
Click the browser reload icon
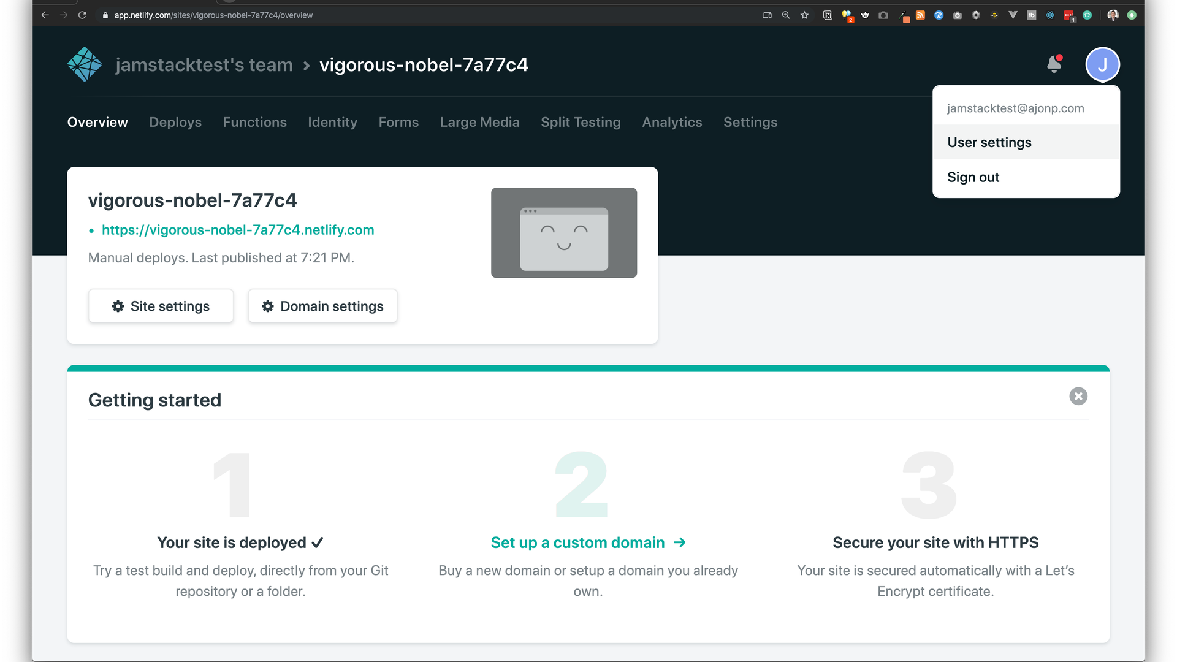[82, 15]
